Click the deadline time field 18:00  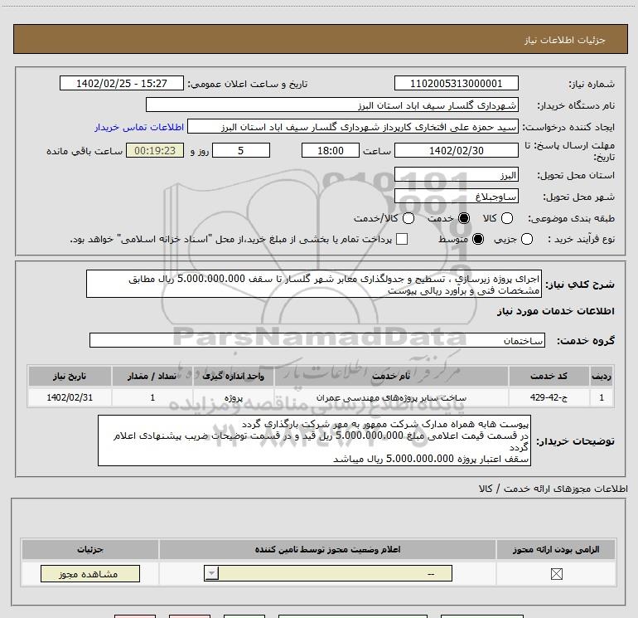point(331,150)
